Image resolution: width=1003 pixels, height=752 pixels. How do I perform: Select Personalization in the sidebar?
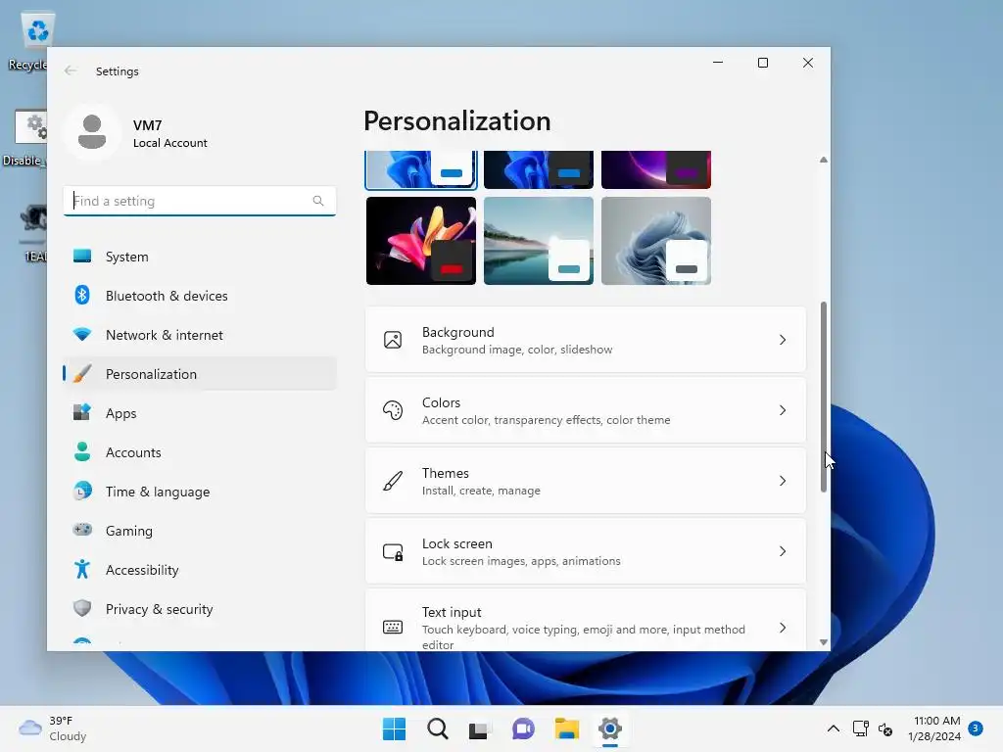(199, 373)
